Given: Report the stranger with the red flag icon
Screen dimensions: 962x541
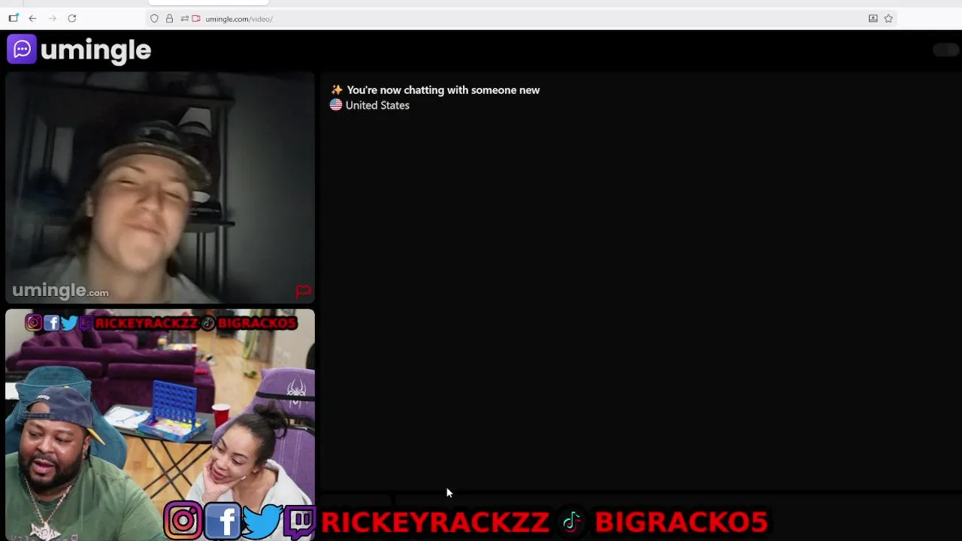Looking at the screenshot, I should coord(303,291).
